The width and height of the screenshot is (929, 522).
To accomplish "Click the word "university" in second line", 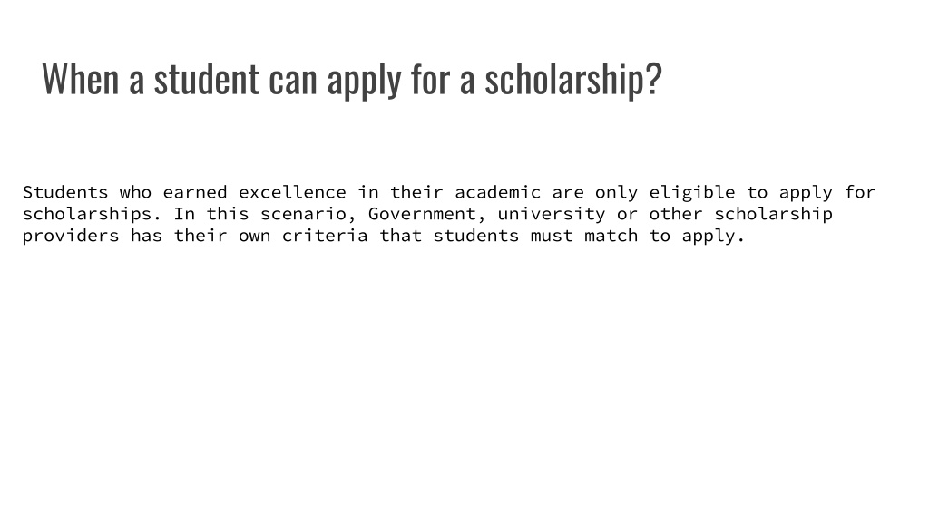I will [x=552, y=214].
